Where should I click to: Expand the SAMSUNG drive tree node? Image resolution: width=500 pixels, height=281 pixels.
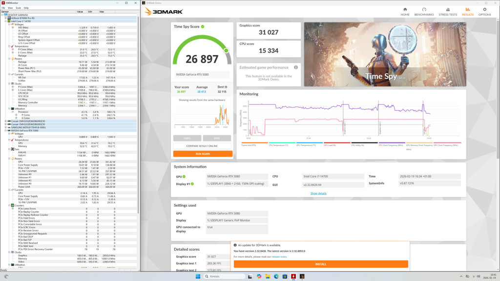pyautogui.click(x=6, y=127)
